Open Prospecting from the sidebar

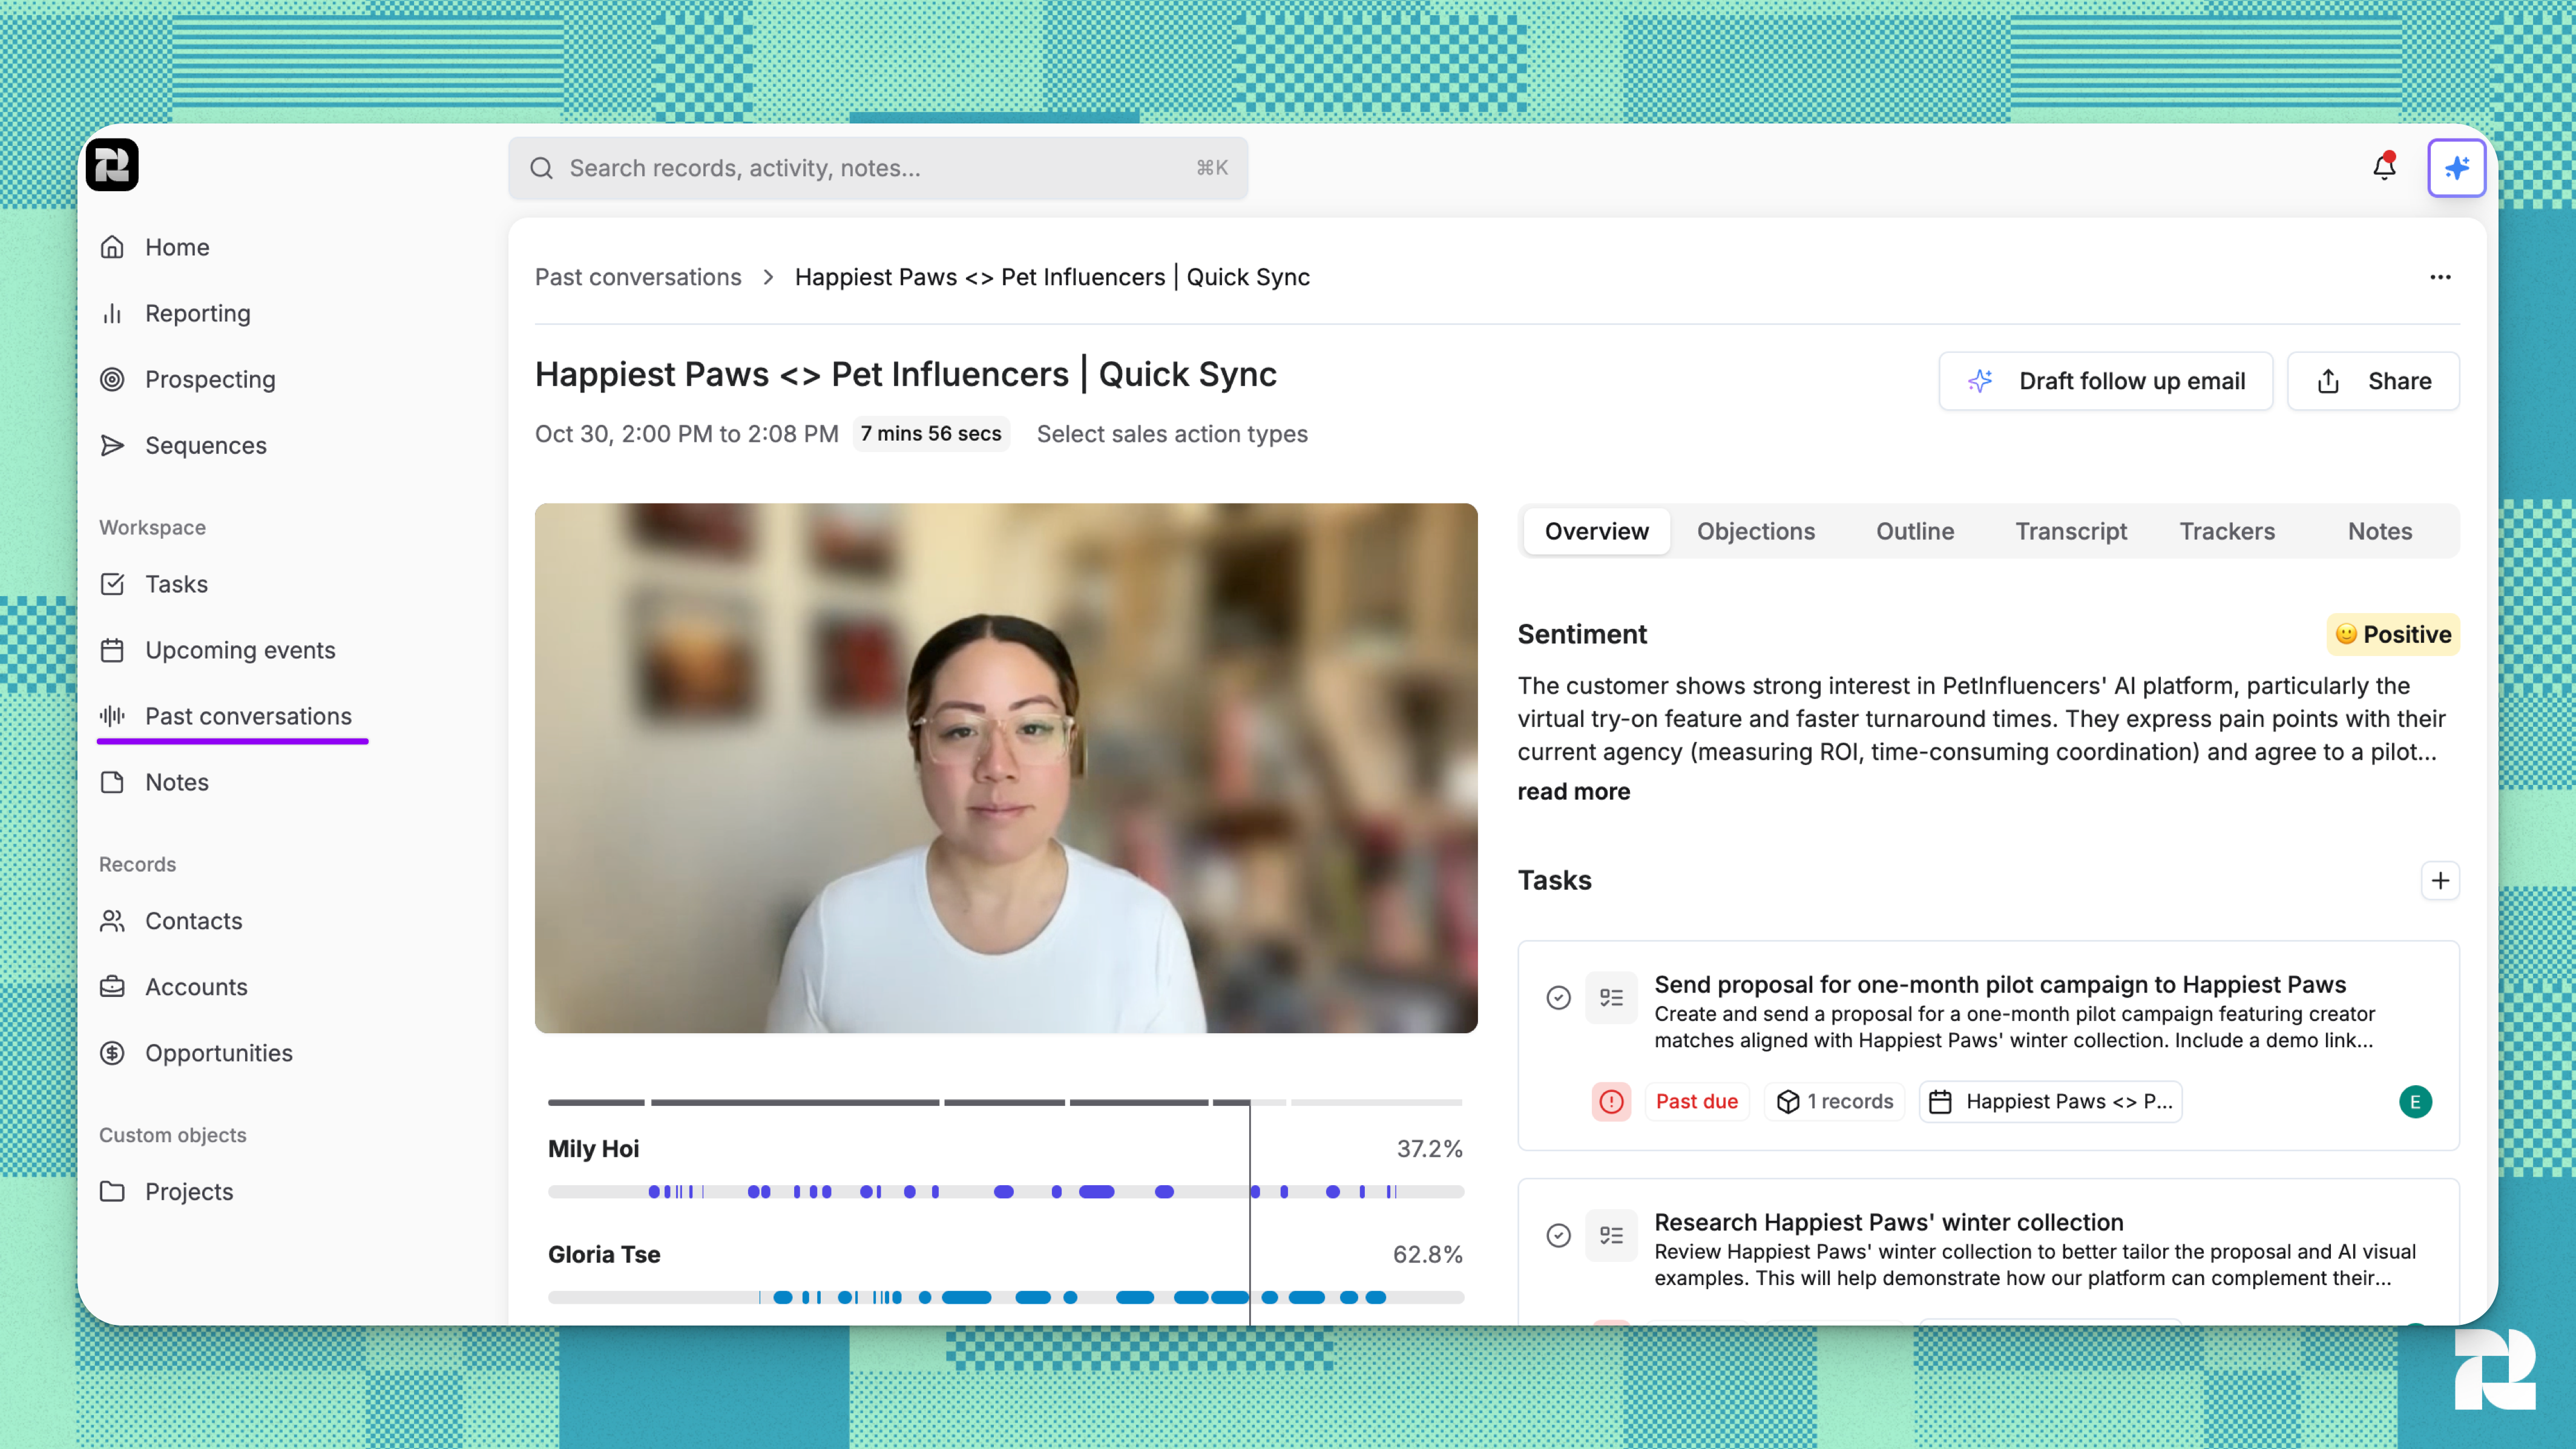pos(209,379)
